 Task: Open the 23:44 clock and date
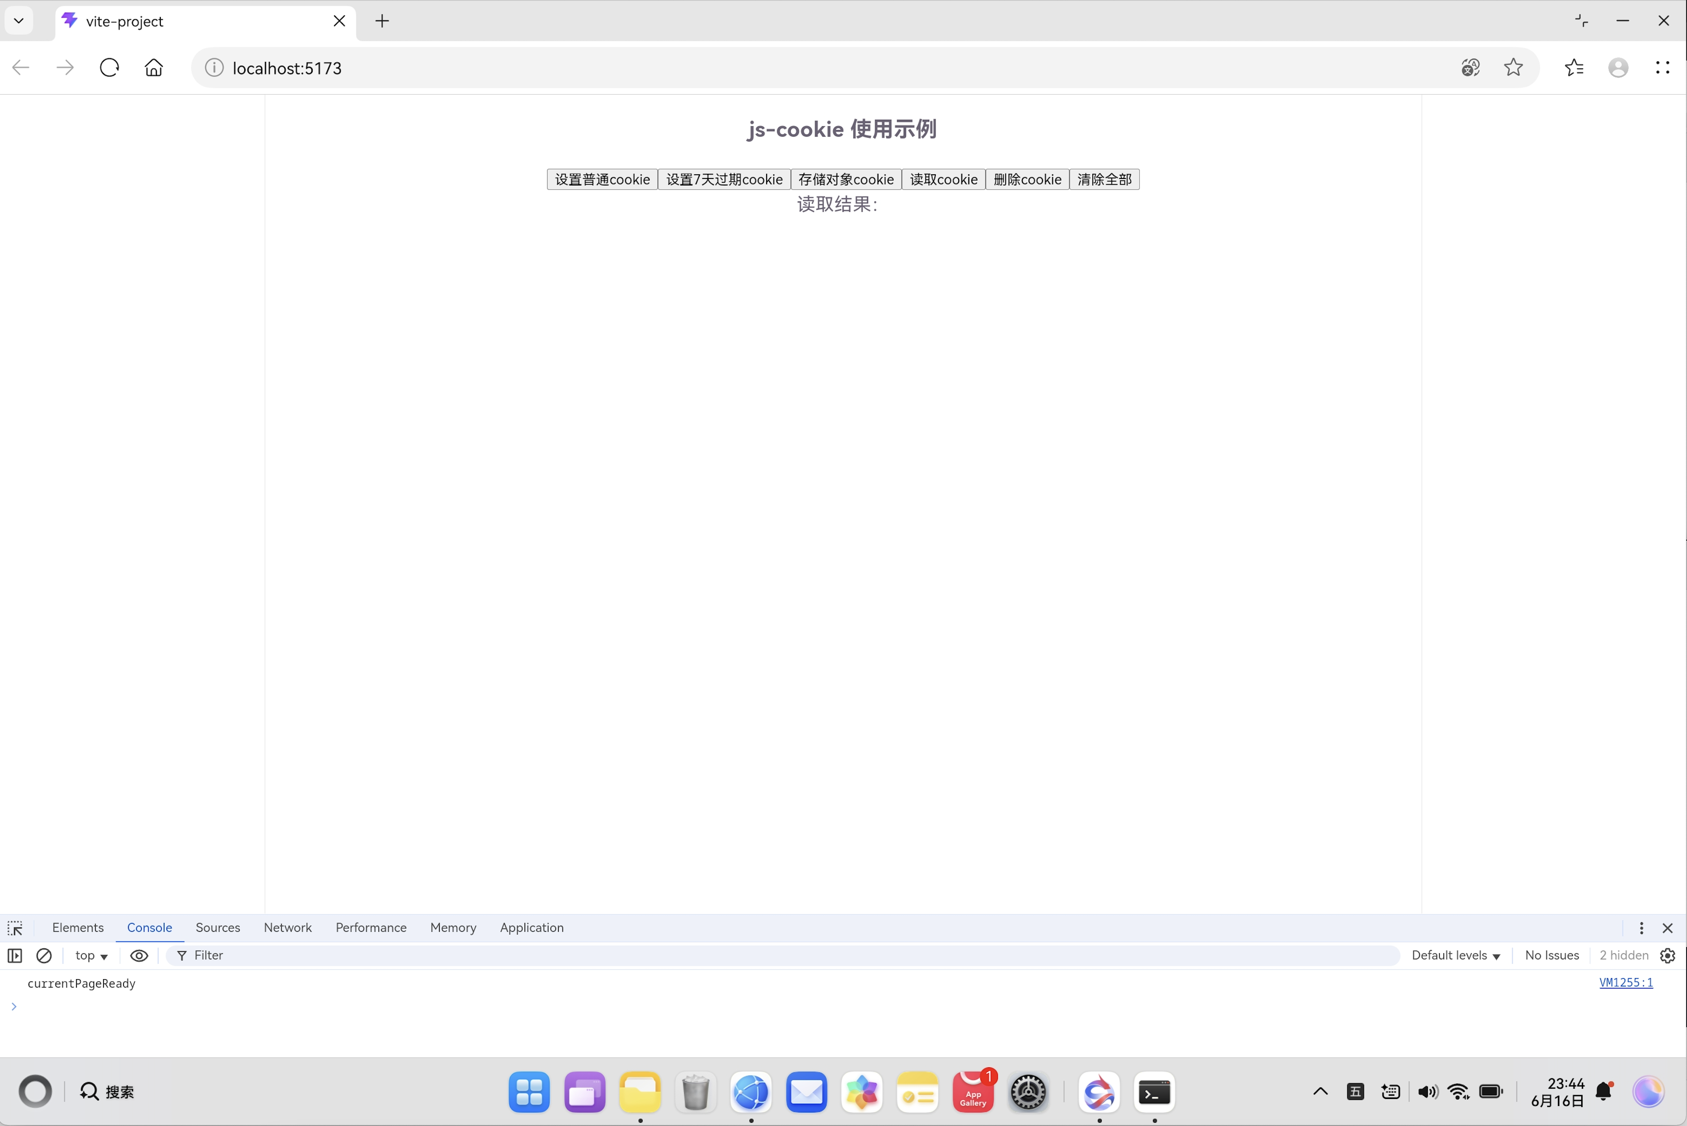[1557, 1092]
